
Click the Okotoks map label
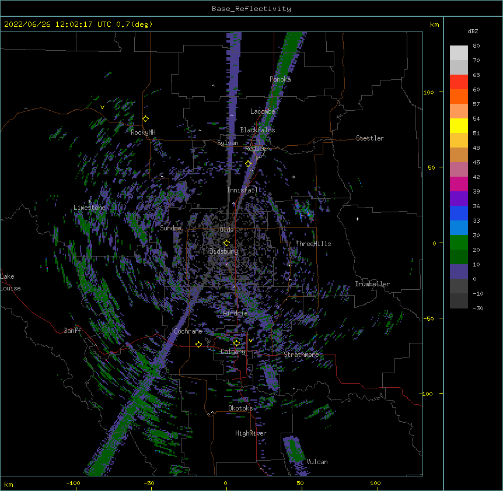(x=240, y=408)
